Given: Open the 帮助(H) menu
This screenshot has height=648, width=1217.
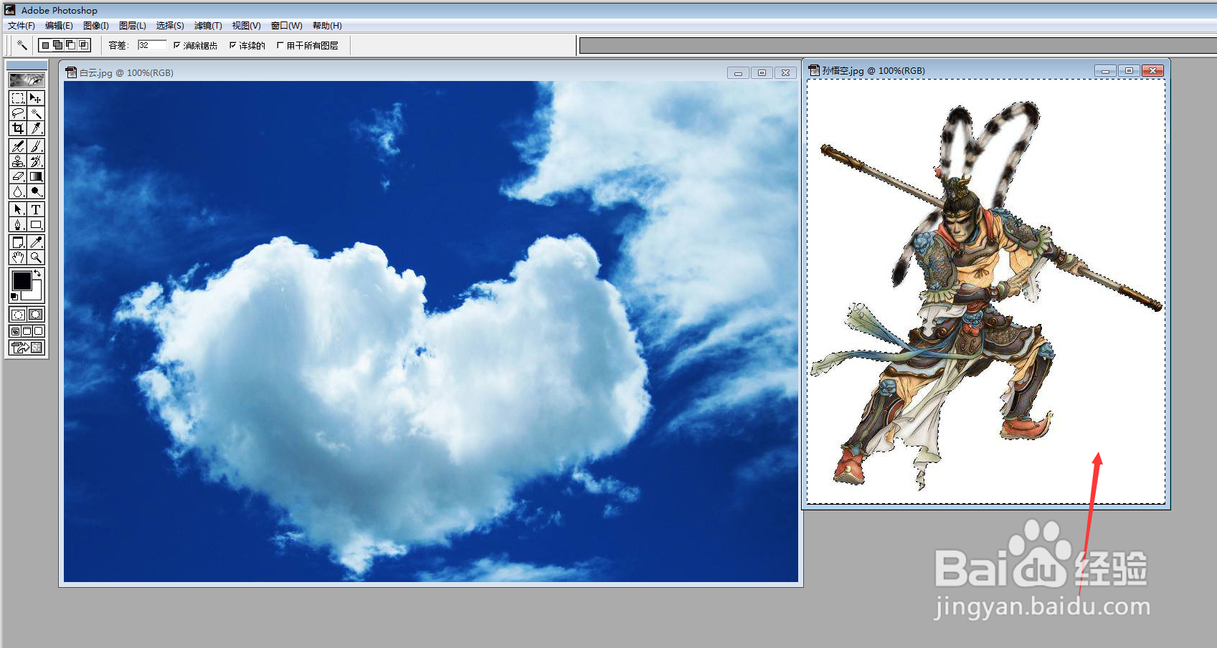Looking at the screenshot, I should pyautogui.click(x=327, y=25).
